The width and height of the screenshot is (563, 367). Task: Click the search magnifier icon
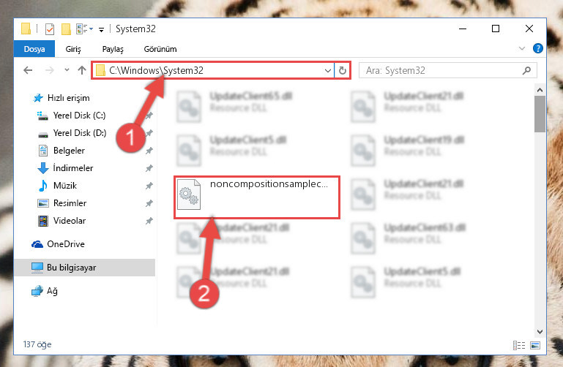[526, 71]
